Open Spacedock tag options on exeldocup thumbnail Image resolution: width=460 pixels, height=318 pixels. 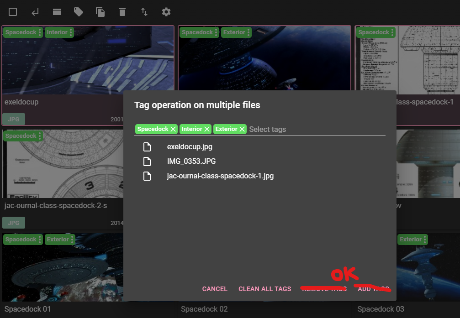40,32
